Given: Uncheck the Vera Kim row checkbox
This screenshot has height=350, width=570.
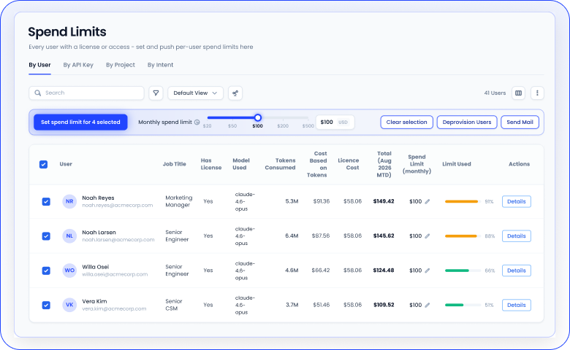Looking at the screenshot, I should 46,305.
